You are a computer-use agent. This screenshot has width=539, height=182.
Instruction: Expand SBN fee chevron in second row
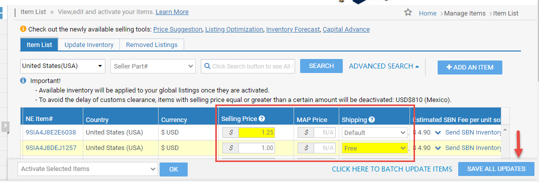438,148
